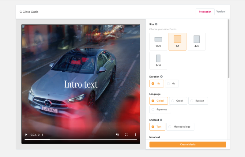Viewport: 245px width, 157px height.
Task: Select the 16×9 aspect ratio
Action: tap(158, 42)
